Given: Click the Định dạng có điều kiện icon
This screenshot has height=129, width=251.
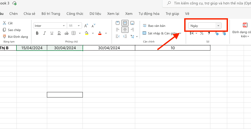Looking at the screenshot, I should tap(245, 25).
